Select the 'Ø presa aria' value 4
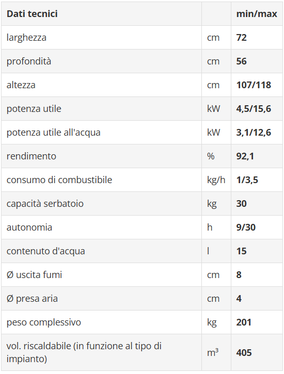 [239, 299]
